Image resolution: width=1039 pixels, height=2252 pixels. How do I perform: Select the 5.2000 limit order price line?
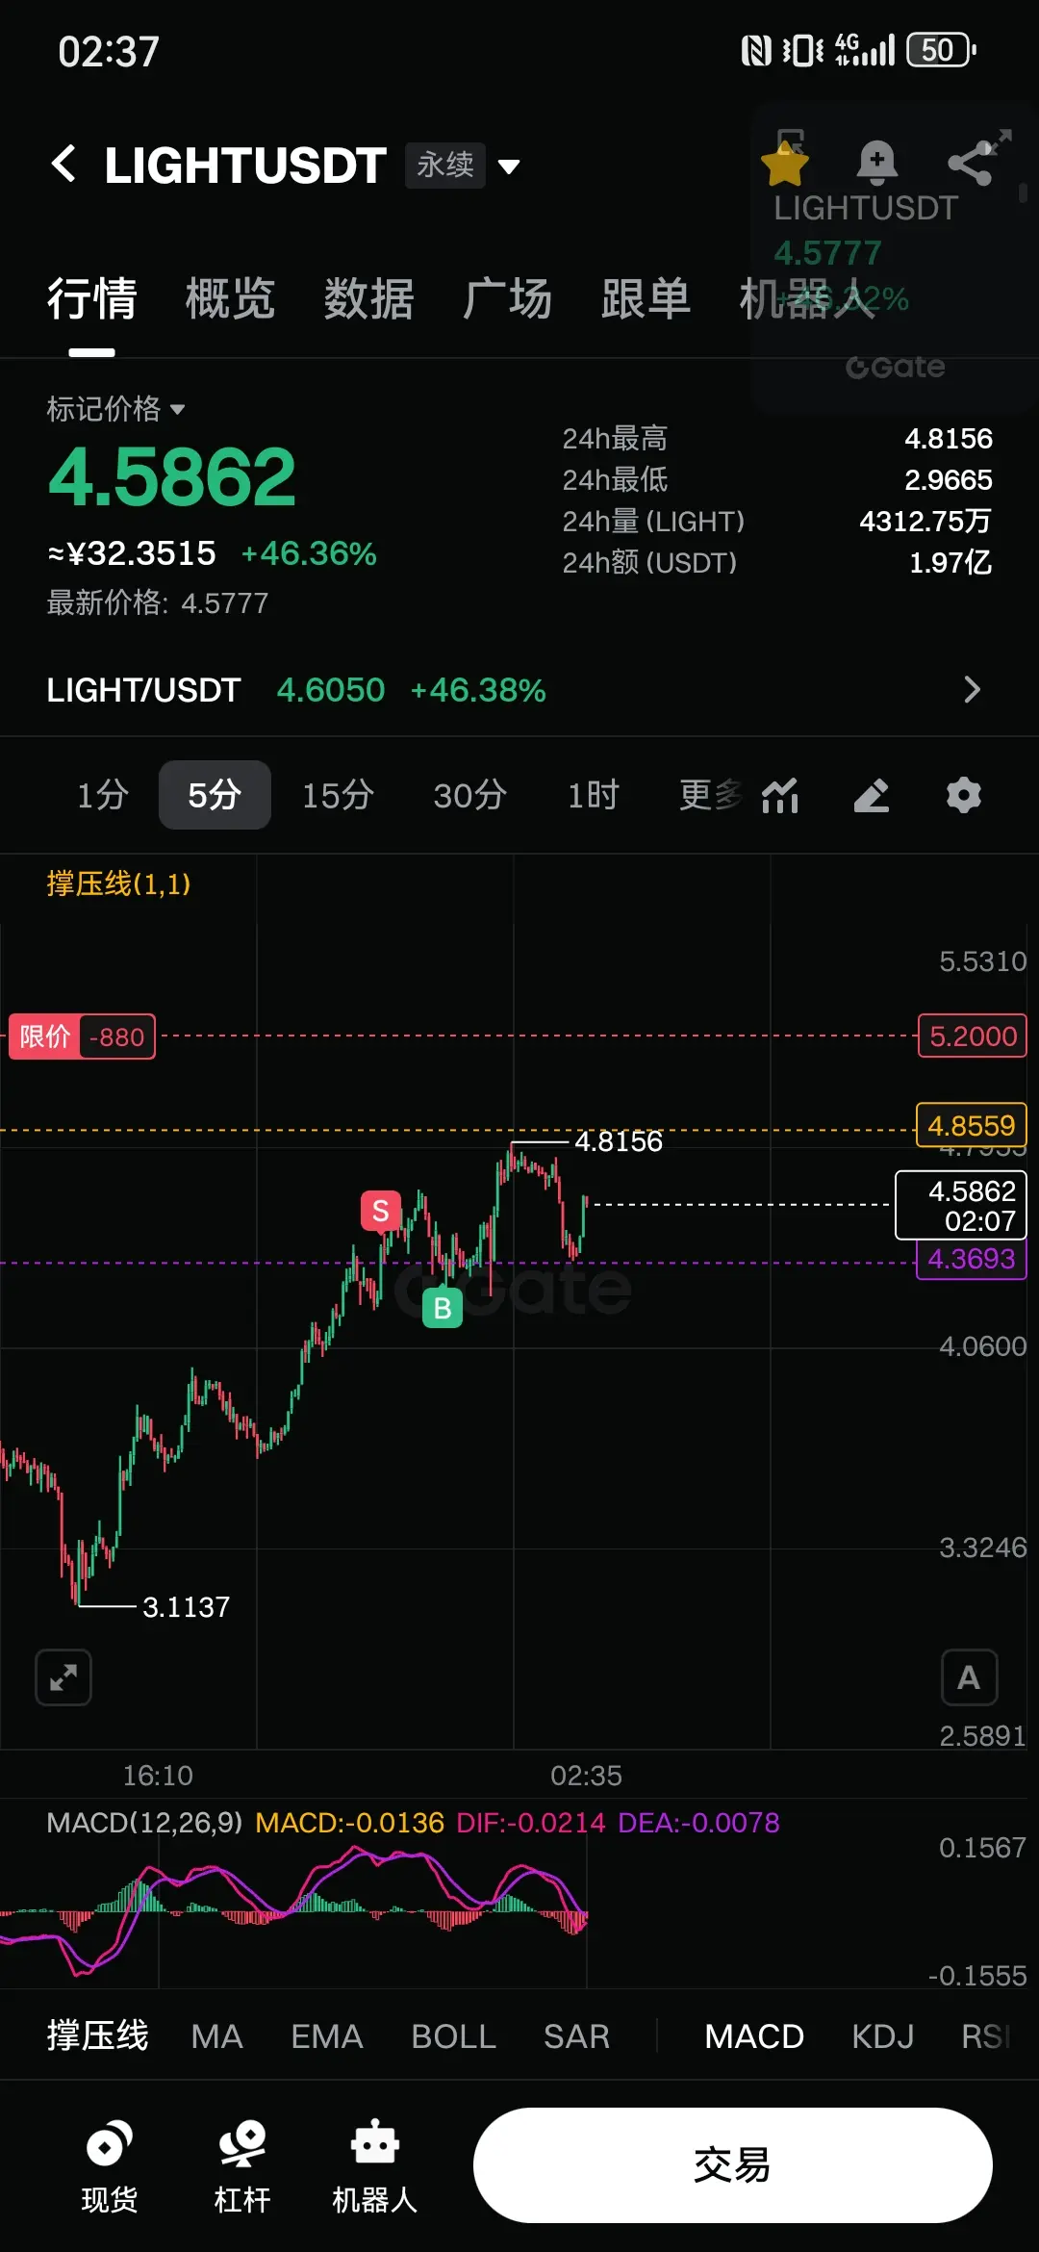point(973,1036)
